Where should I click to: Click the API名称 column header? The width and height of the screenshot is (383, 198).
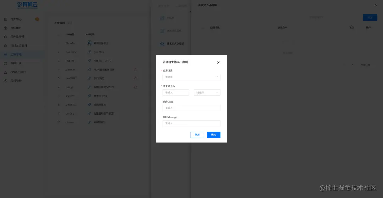click(90, 35)
